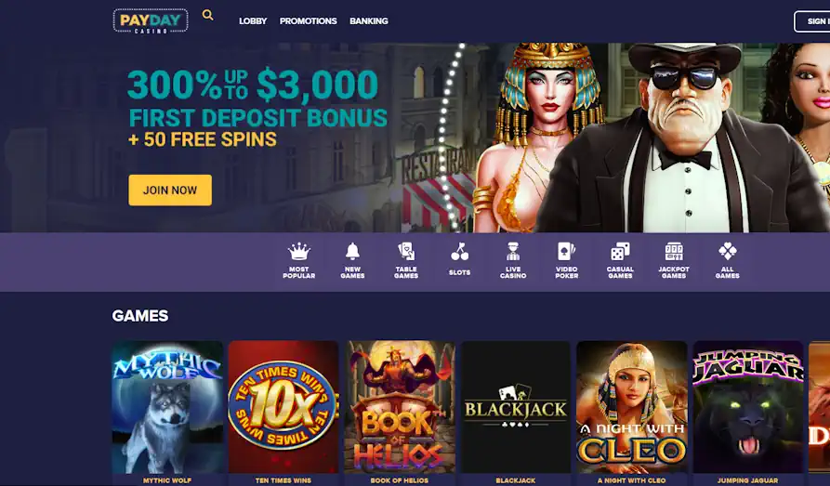The width and height of the screenshot is (830, 486).
Task: Open the Blackjack game tile
Action: point(516,407)
